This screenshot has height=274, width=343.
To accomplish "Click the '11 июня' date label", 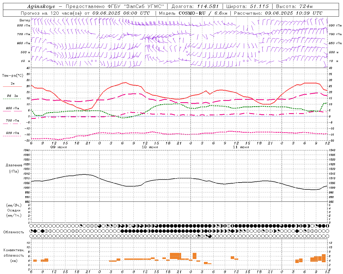I will pos(241,147).
